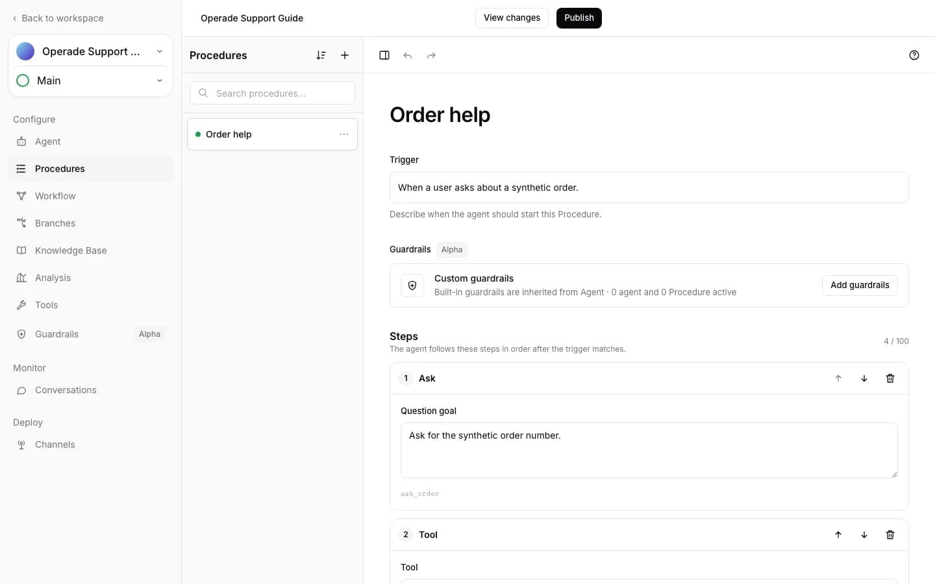The width and height of the screenshot is (935, 584).
Task: Click the Alpha badge beside Guardrails heading
Action: [x=452, y=250]
